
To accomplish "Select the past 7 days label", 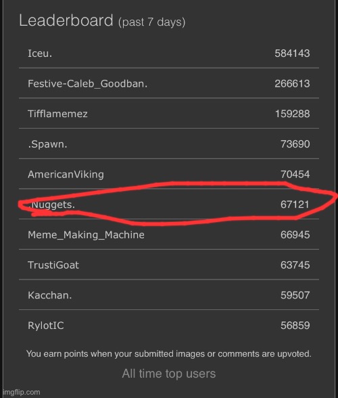I will pos(151,22).
